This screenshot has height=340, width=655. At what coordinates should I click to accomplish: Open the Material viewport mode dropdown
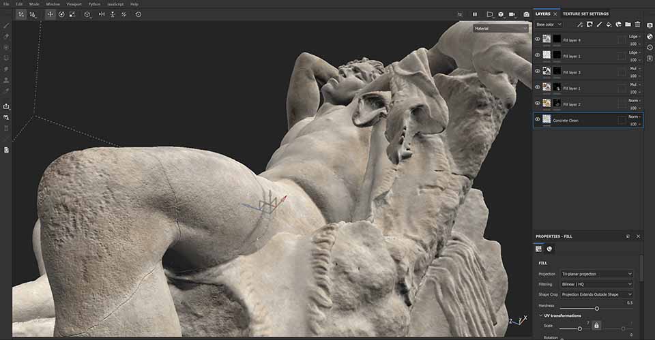[500, 29]
